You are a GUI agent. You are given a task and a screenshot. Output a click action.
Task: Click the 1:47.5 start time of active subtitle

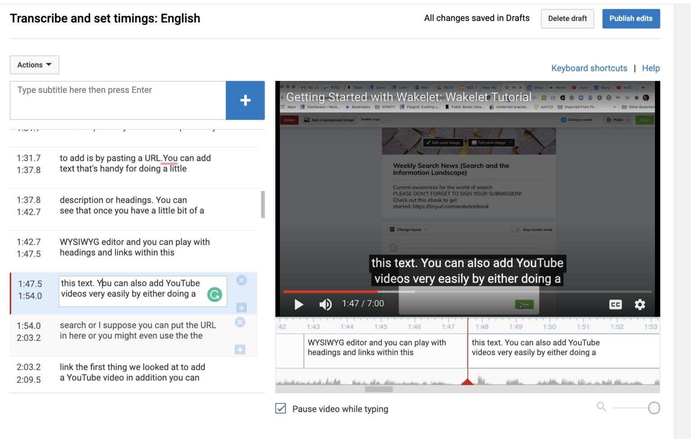(30, 284)
